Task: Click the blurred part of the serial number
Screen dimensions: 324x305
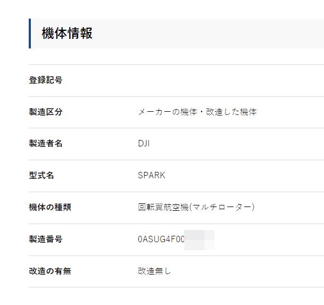Action: pyautogui.click(x=200, y=240)
